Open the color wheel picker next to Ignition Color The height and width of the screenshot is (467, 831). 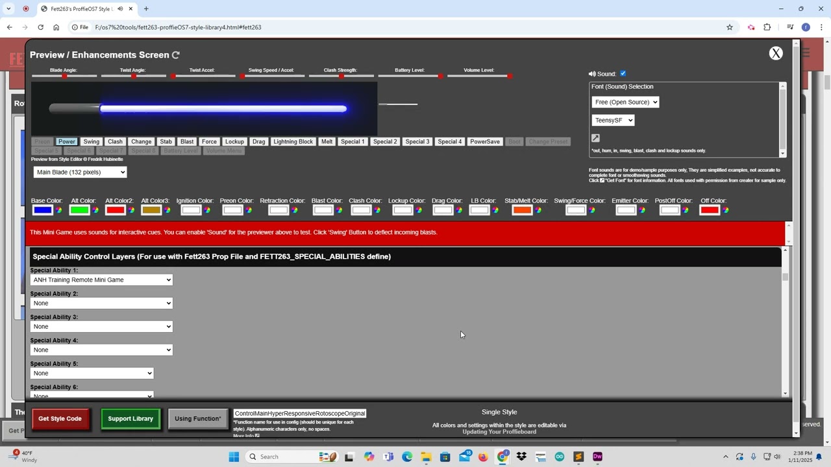(208, 210)
